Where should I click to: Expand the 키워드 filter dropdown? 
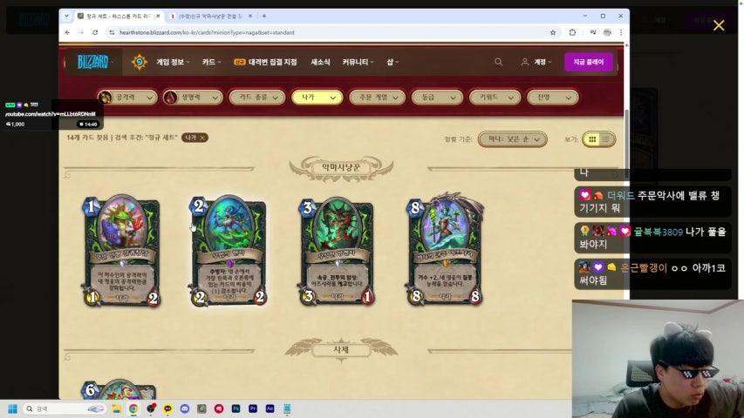495,98
